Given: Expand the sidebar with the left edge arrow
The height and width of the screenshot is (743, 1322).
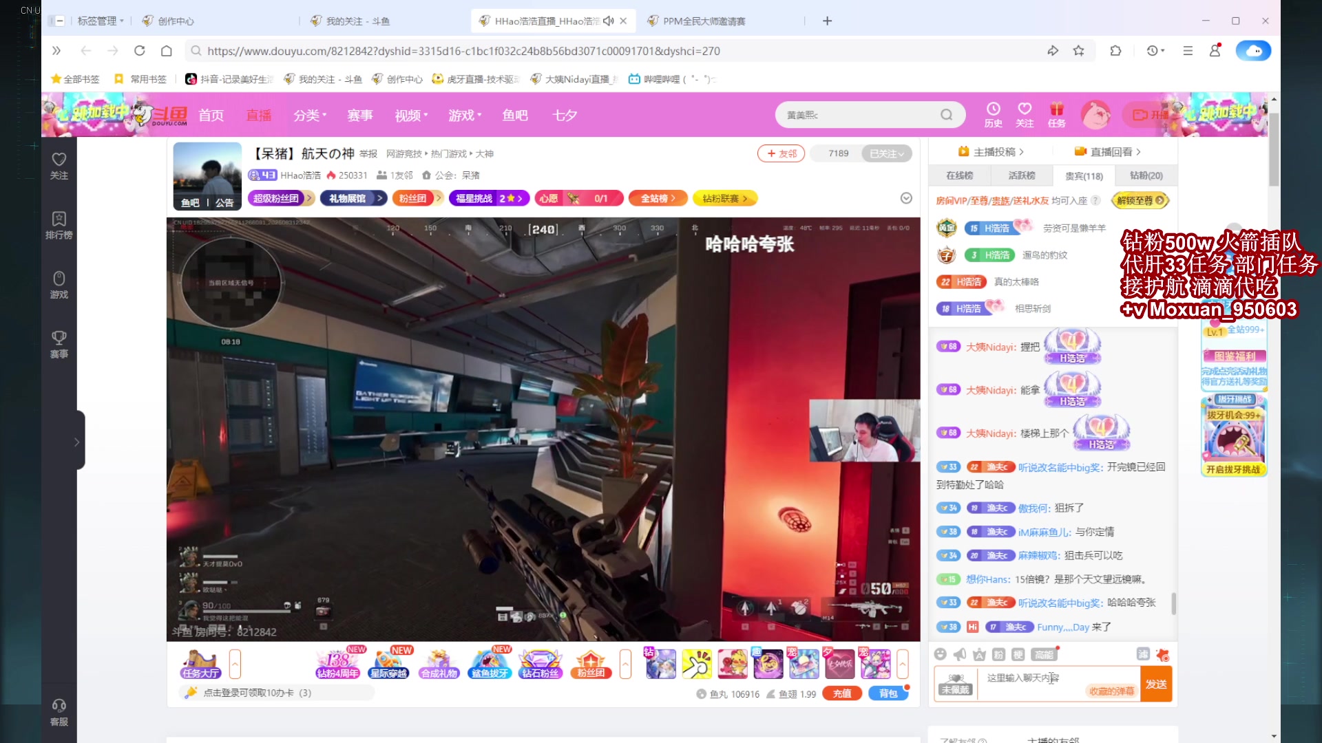Looking at the screenshot, I should [77, 442].
